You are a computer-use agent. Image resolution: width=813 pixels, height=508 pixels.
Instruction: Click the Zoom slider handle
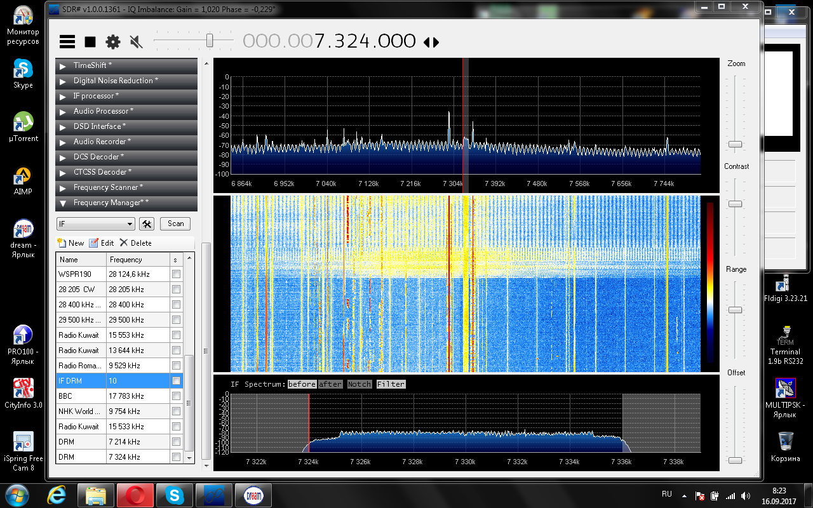tap(735, 144)
